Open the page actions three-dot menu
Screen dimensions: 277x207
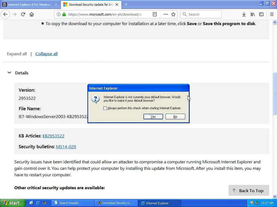pyautogui.click(x=166, y=14)
